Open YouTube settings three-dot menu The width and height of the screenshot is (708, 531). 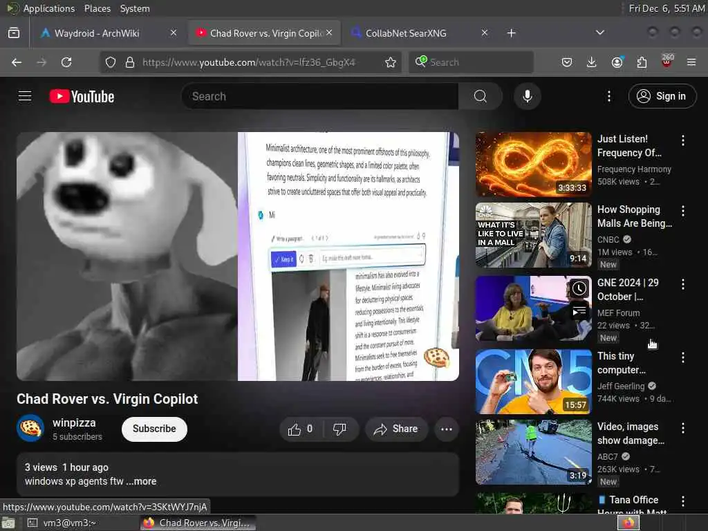[x=608, y=96]
